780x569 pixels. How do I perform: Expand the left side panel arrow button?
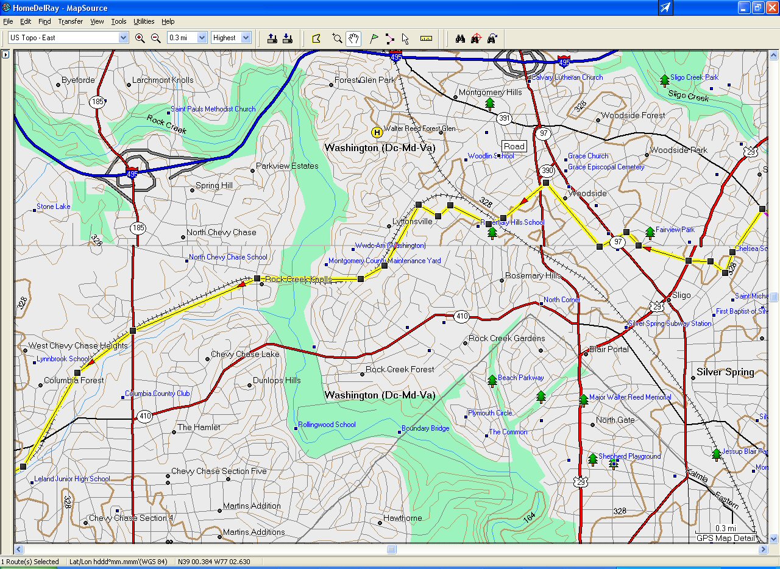click(5, 54)
